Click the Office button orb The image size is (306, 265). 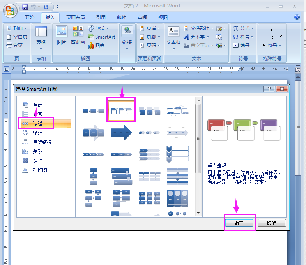10,11
